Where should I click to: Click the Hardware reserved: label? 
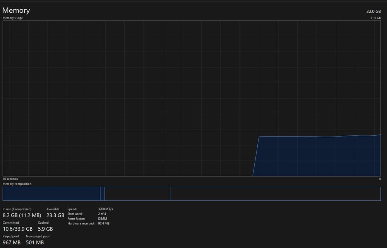coord(81,224)
